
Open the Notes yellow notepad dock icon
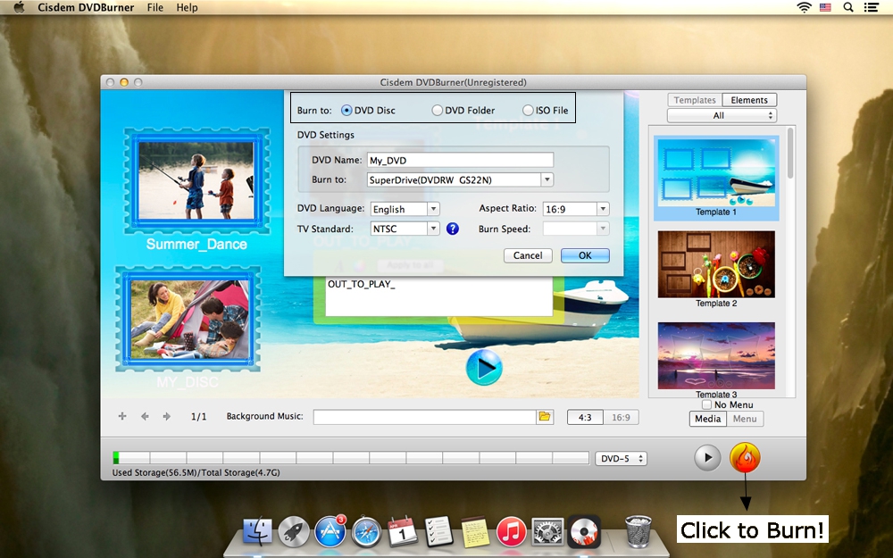tap(475, 532)
